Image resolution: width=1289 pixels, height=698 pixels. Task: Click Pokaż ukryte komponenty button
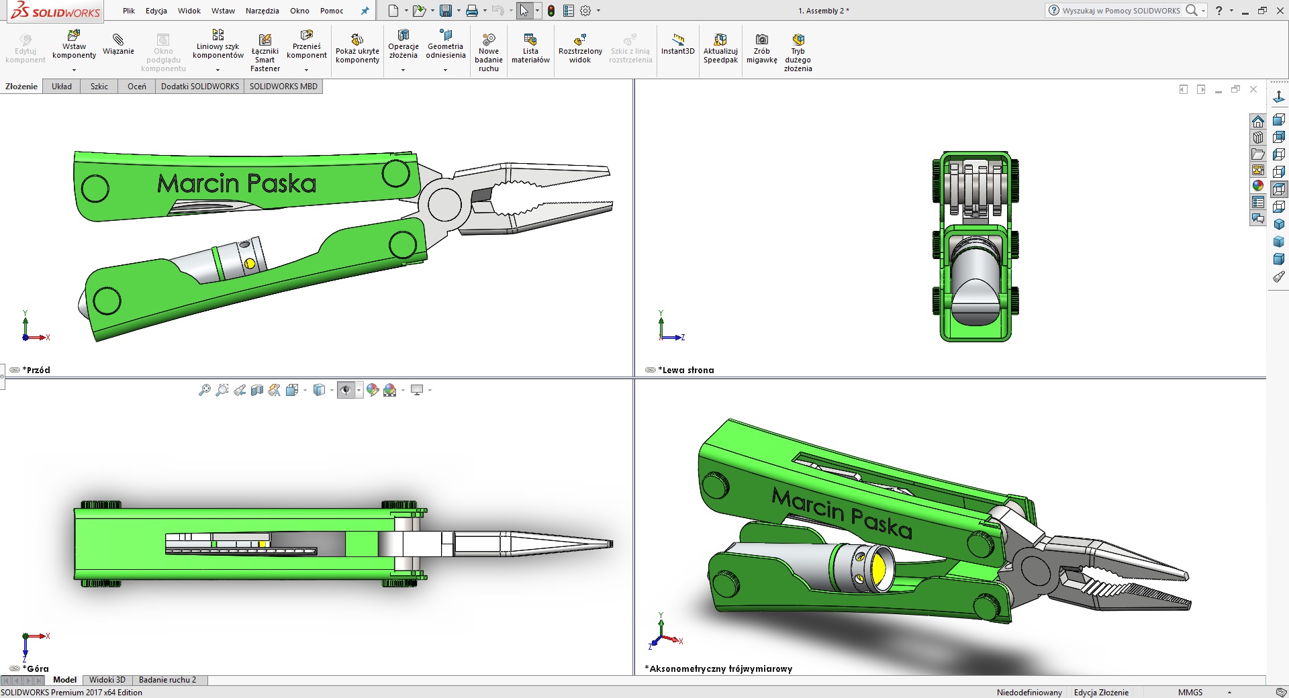[x=357, y=48]
